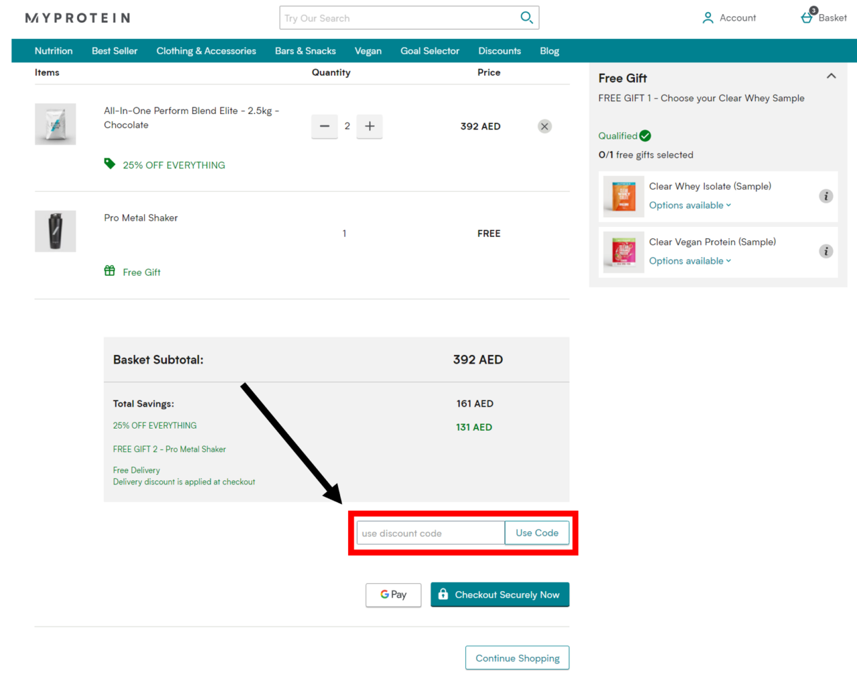857x679 pixels.
Task: Open the Blog menu item
Action: tap(550, 51)
